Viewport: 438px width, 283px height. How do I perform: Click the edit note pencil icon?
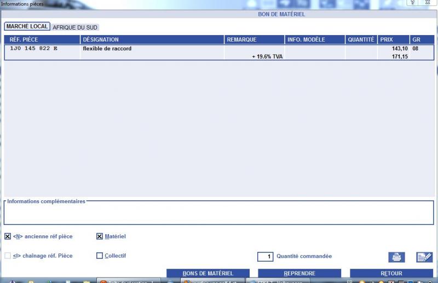pyautogui.click(x=424, y=257)
